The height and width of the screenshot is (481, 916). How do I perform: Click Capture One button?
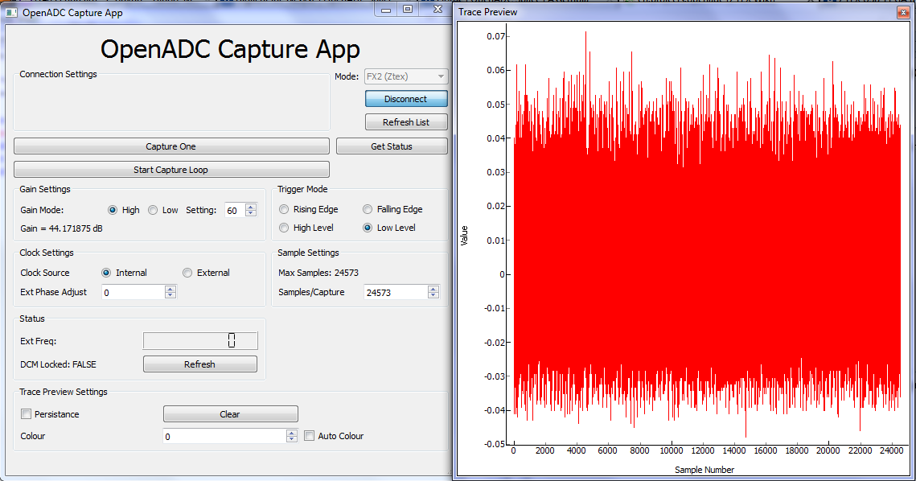[x=171, y=146]
